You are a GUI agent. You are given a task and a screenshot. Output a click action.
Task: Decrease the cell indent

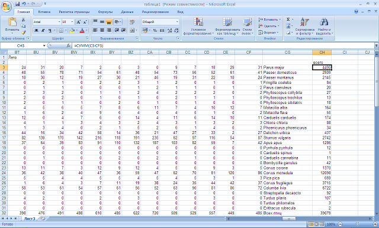(x=117, y=30)
